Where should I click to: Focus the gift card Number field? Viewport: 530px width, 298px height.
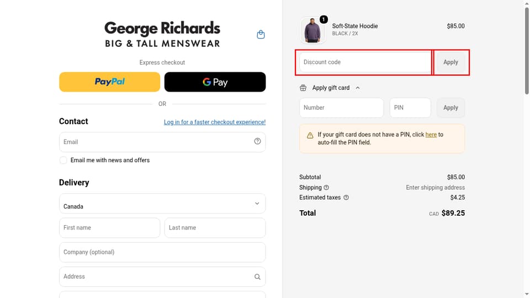pos(341,108)
